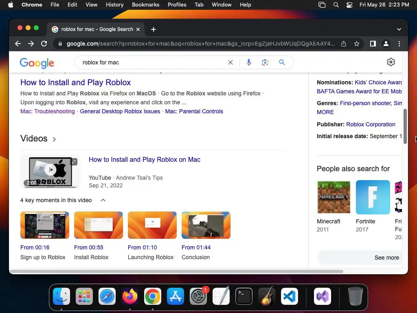Open How to Install and Play Roblox result

coord(75,82)
